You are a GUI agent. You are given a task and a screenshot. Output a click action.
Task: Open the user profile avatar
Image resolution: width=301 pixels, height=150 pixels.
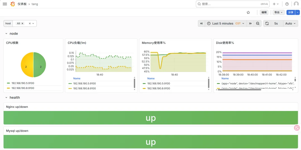pyautogui.click(x=296, y=4)
